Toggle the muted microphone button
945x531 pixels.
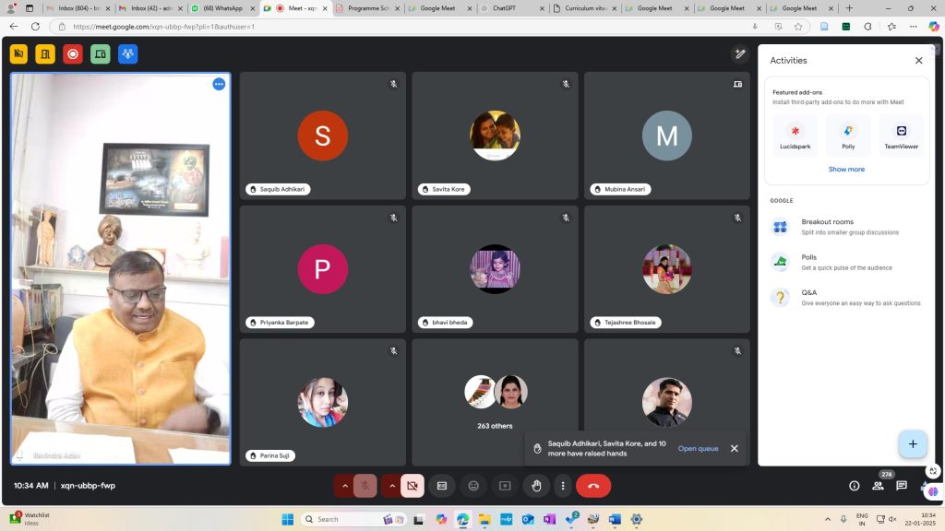click(x=365, y=486)
